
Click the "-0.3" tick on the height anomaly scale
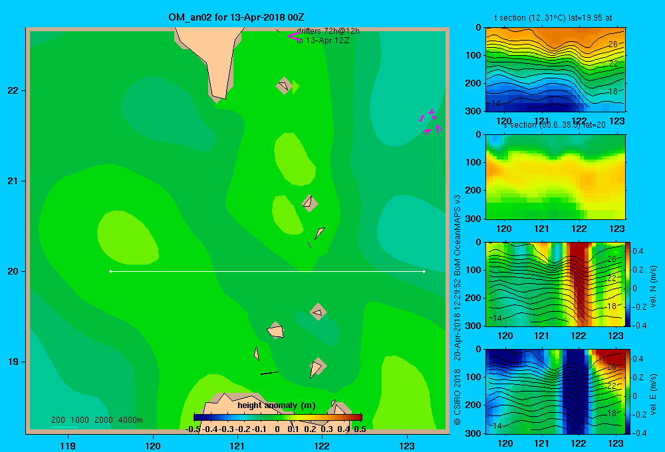[x=226, y=429]
